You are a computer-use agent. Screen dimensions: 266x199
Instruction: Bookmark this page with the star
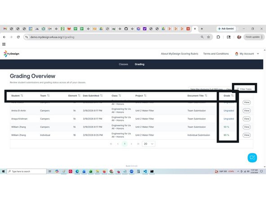(208, 37)
